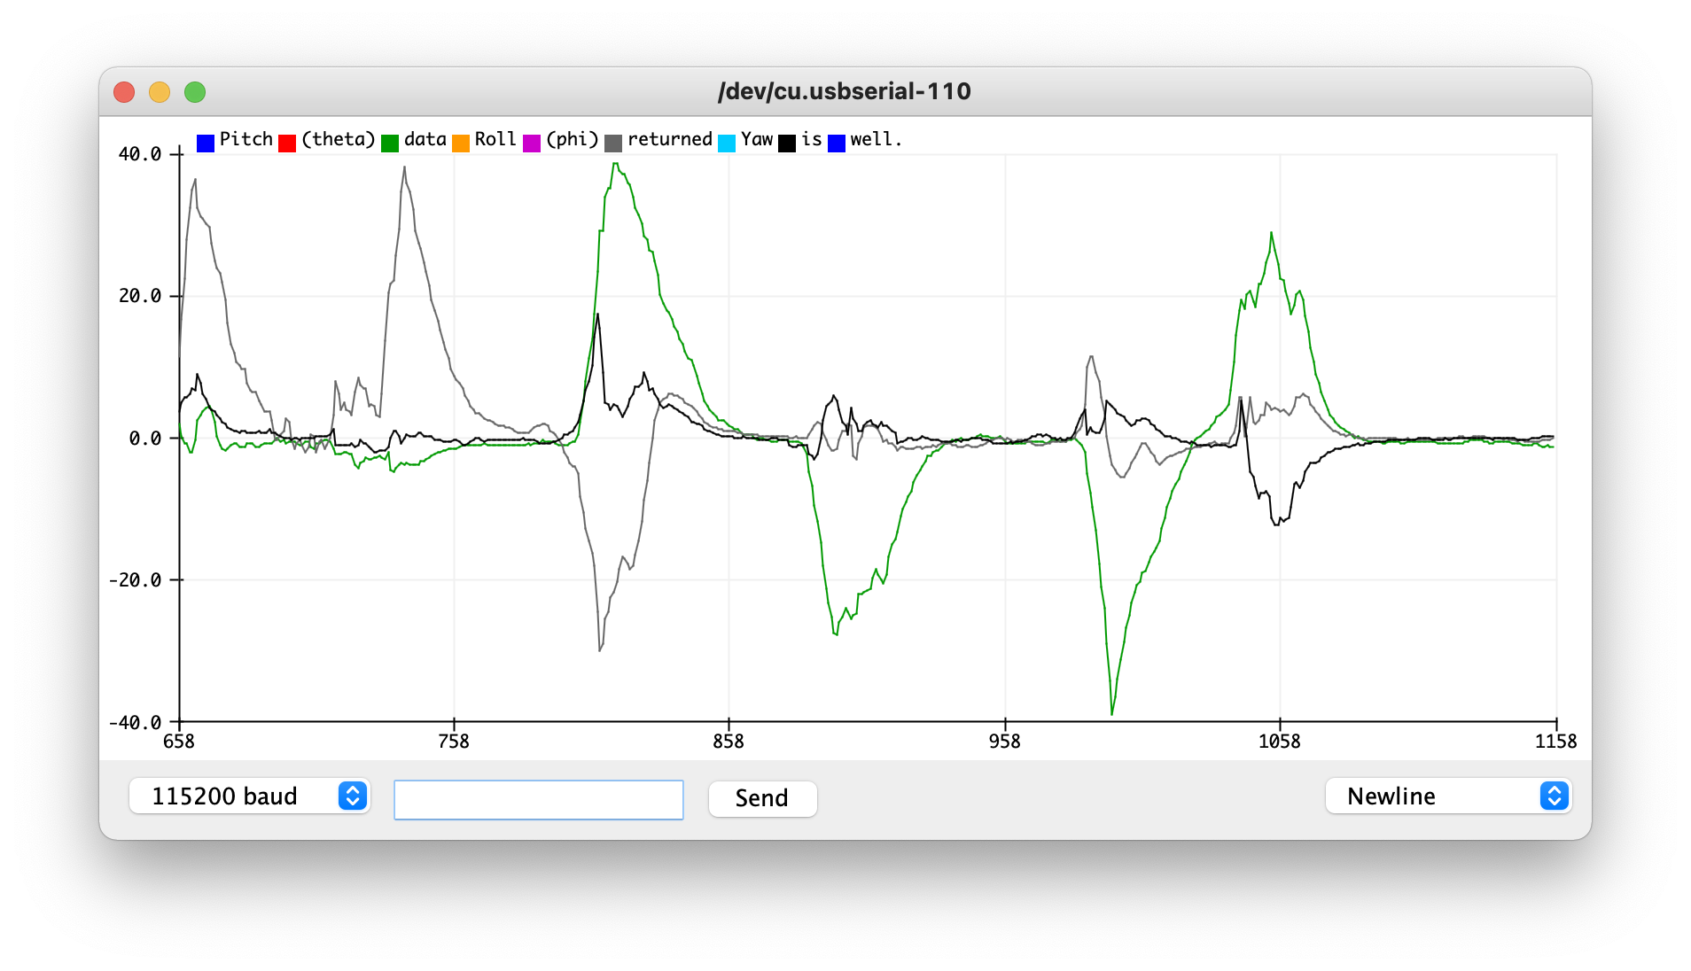Image resolution: width=1691 pixels, height=971 pixels.
Task: Open the Newline line ending dropdown
Action: 1448,796
